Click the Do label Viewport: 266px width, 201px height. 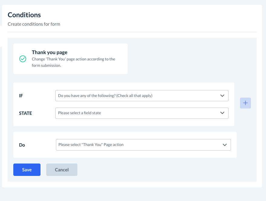(22, 145)
